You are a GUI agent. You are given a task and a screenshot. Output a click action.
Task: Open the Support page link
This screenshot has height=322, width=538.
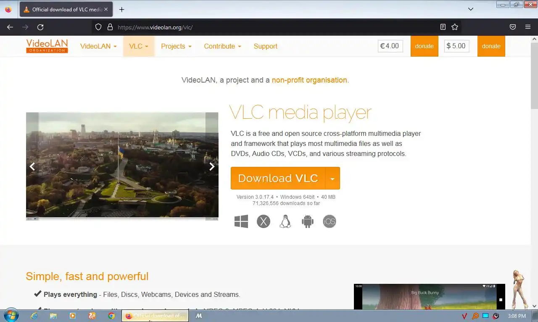pyautogui.click(x=265, y=46)
